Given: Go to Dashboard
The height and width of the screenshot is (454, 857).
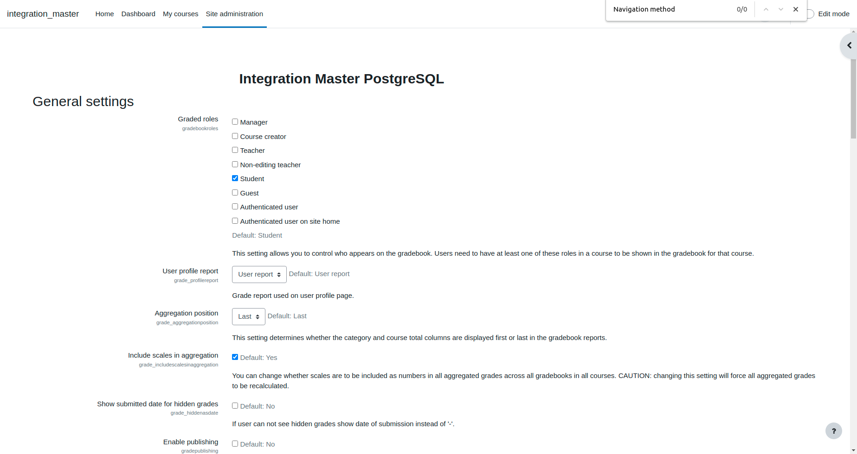Looking at the screenshot, I should tap(138, 14).
